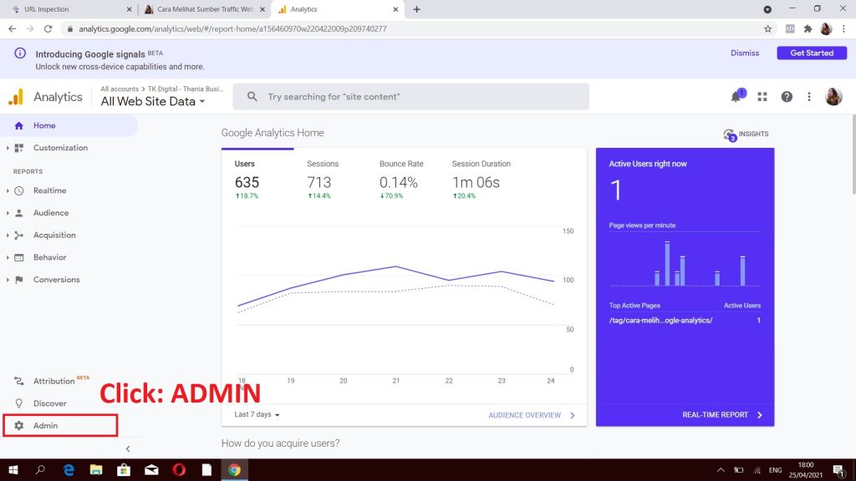This screenshot has width=856, height=481.
Task: Open a new browser tab
Action: 416,9
